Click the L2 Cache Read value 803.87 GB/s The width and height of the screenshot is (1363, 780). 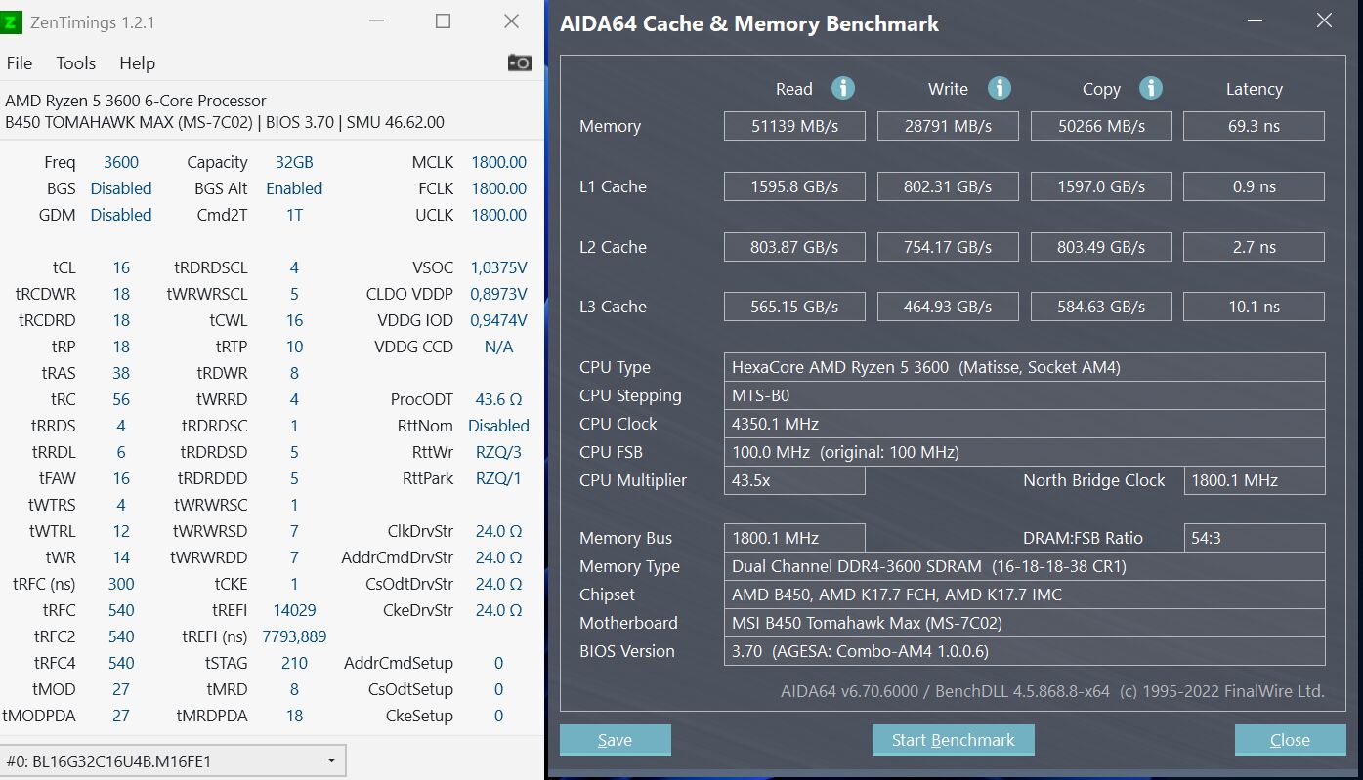[794, 247]
